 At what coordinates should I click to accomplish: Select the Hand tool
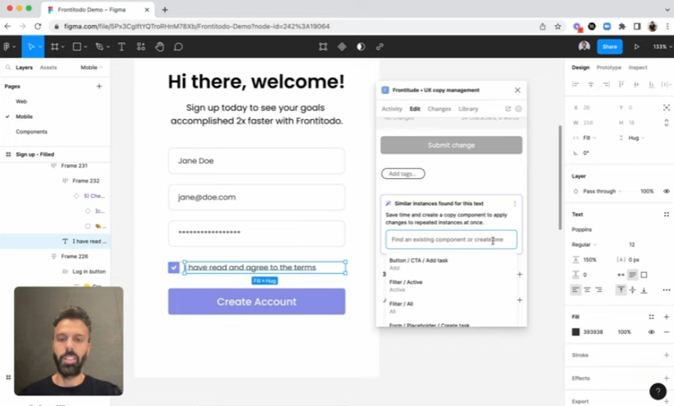[x=160, y=47]
